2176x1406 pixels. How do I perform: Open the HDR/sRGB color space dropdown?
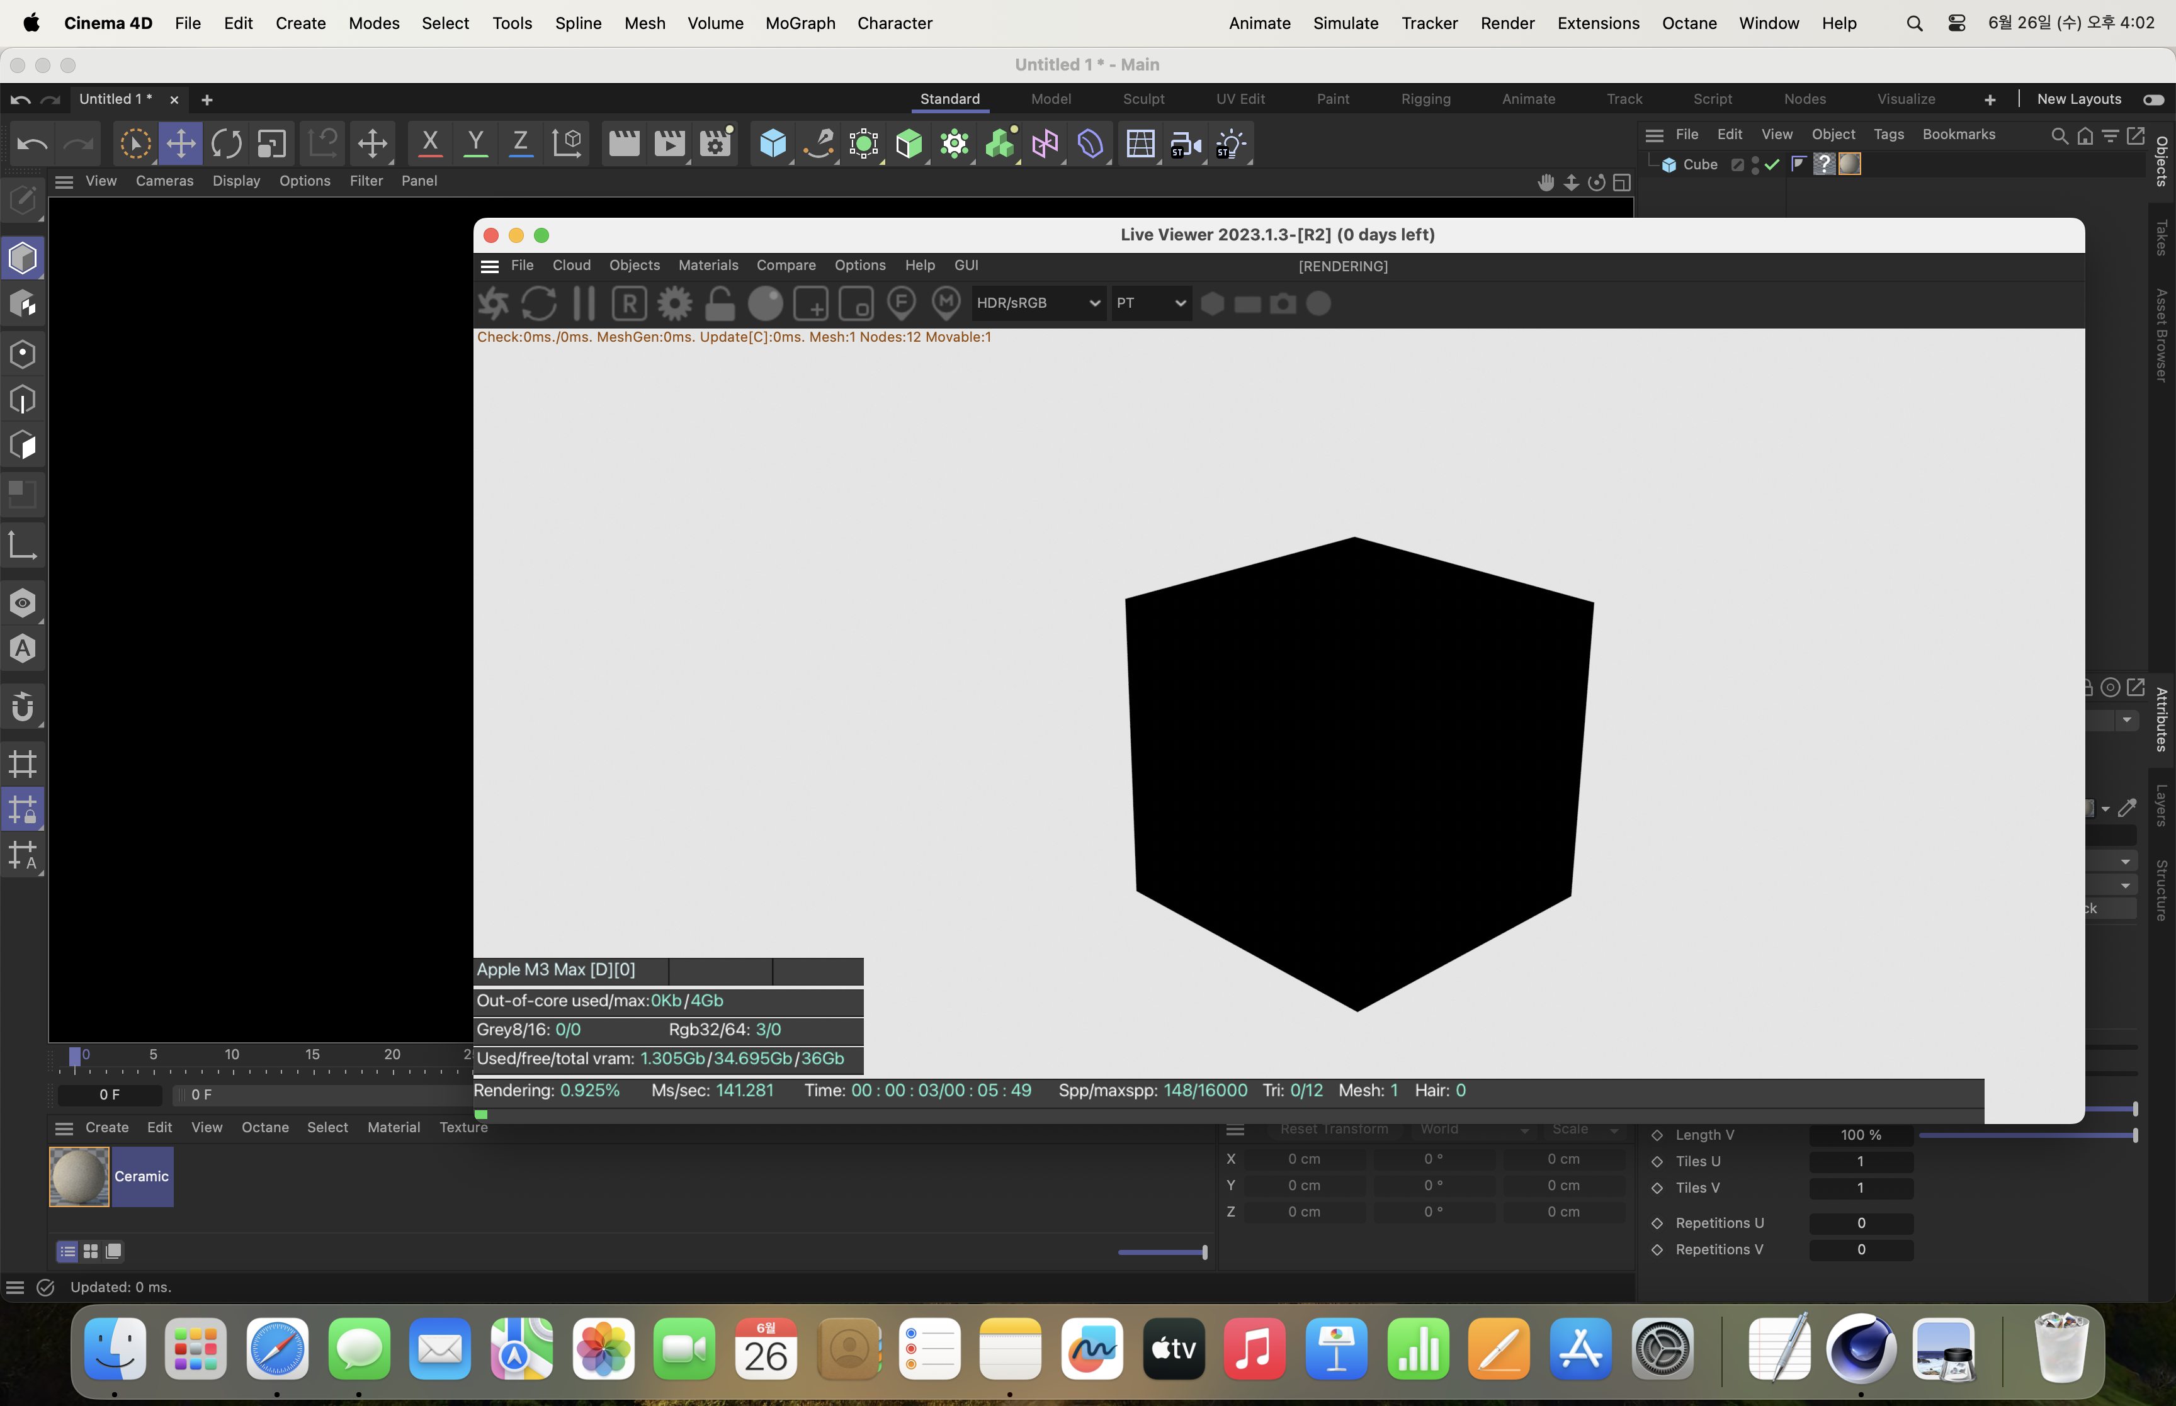pos(1038,303)
